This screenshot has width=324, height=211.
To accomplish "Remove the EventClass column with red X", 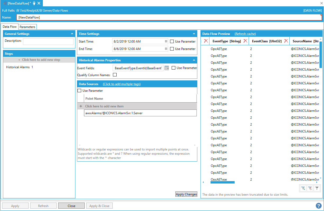I will pyautogui.click(x=286, y=41).
